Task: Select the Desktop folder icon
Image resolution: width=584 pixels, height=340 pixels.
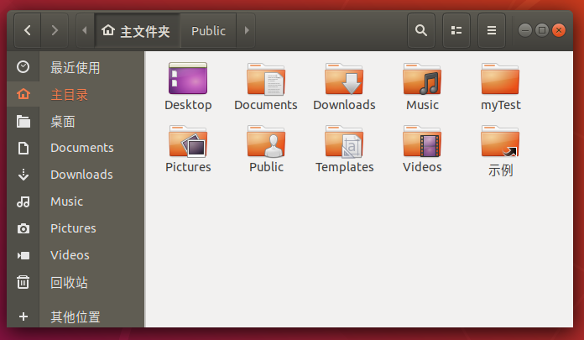Action: 188,81
